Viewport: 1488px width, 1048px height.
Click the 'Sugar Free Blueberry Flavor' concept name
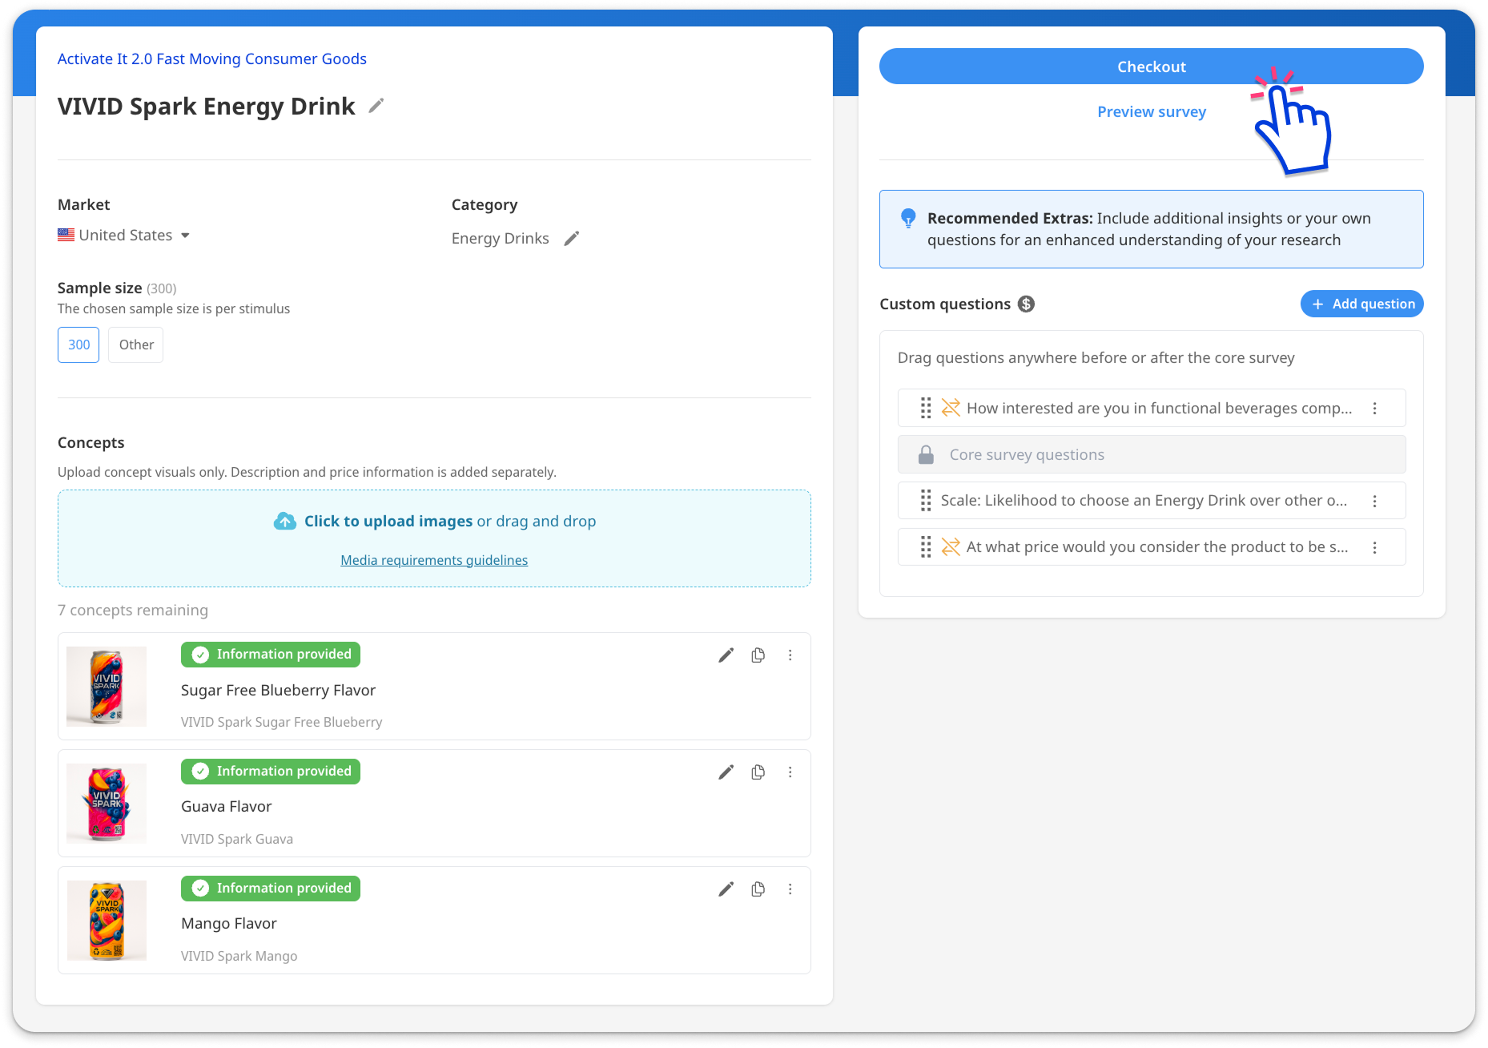[278, 691]
